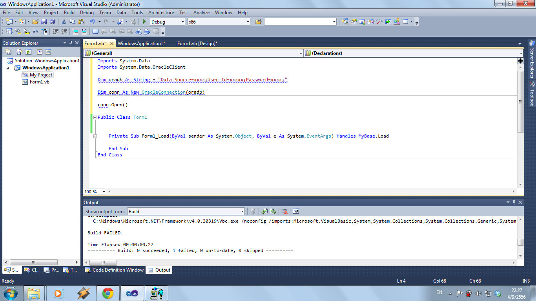Open Google Chrome from the taskbar
The width and height of the screenshot is (536, 301).
click(108, 293)
